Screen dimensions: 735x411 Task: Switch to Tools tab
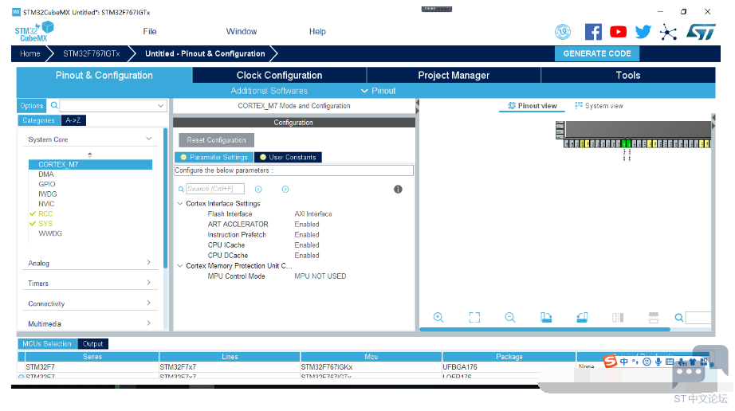click(628, 76)
